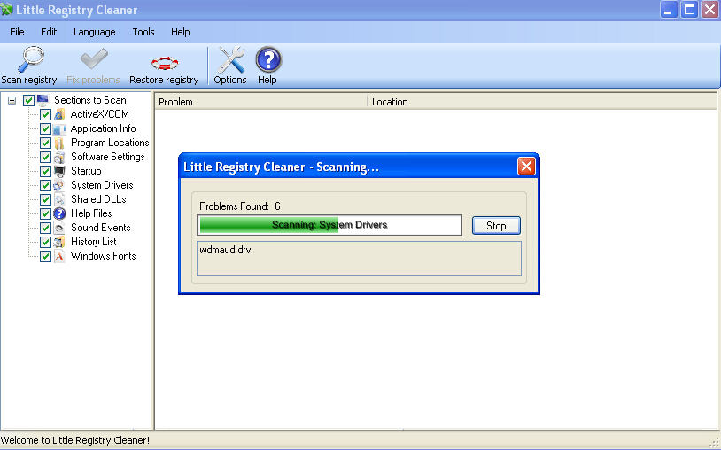721x450 pixels.
Task: Click the status bar welcome message
Action: [x=75, y=440]
